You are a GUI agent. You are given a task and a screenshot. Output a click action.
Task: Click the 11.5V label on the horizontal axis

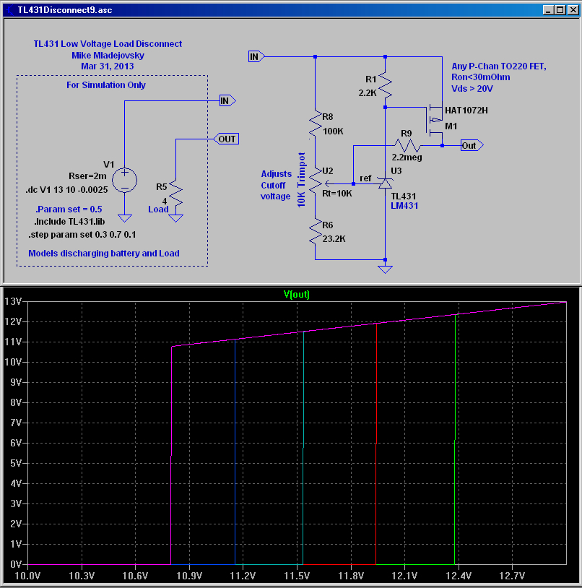click(297, 576)
